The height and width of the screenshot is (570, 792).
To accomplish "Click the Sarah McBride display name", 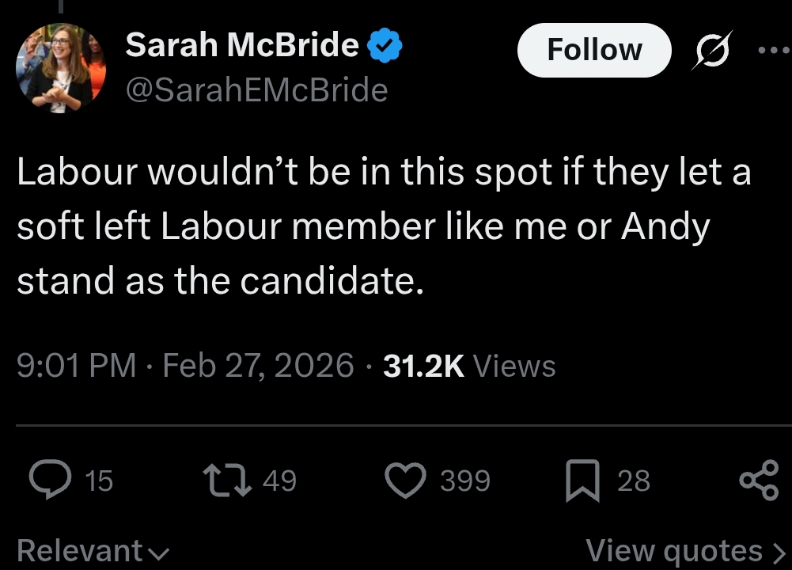I will (241, 45).
